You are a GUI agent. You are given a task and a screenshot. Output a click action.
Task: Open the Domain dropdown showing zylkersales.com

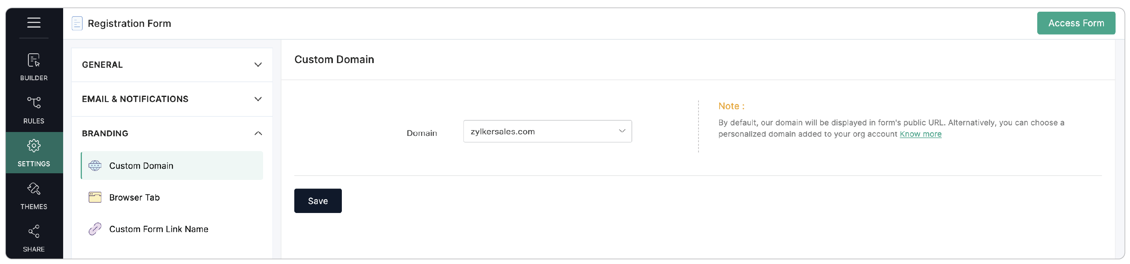(x=547, y=131)
